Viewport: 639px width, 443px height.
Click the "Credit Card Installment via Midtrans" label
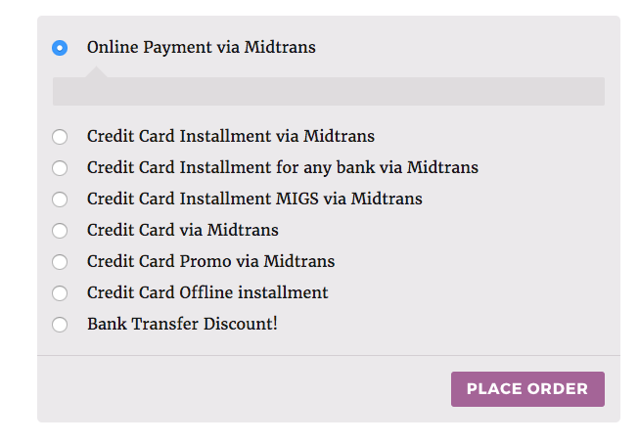(x=230, y=137)
